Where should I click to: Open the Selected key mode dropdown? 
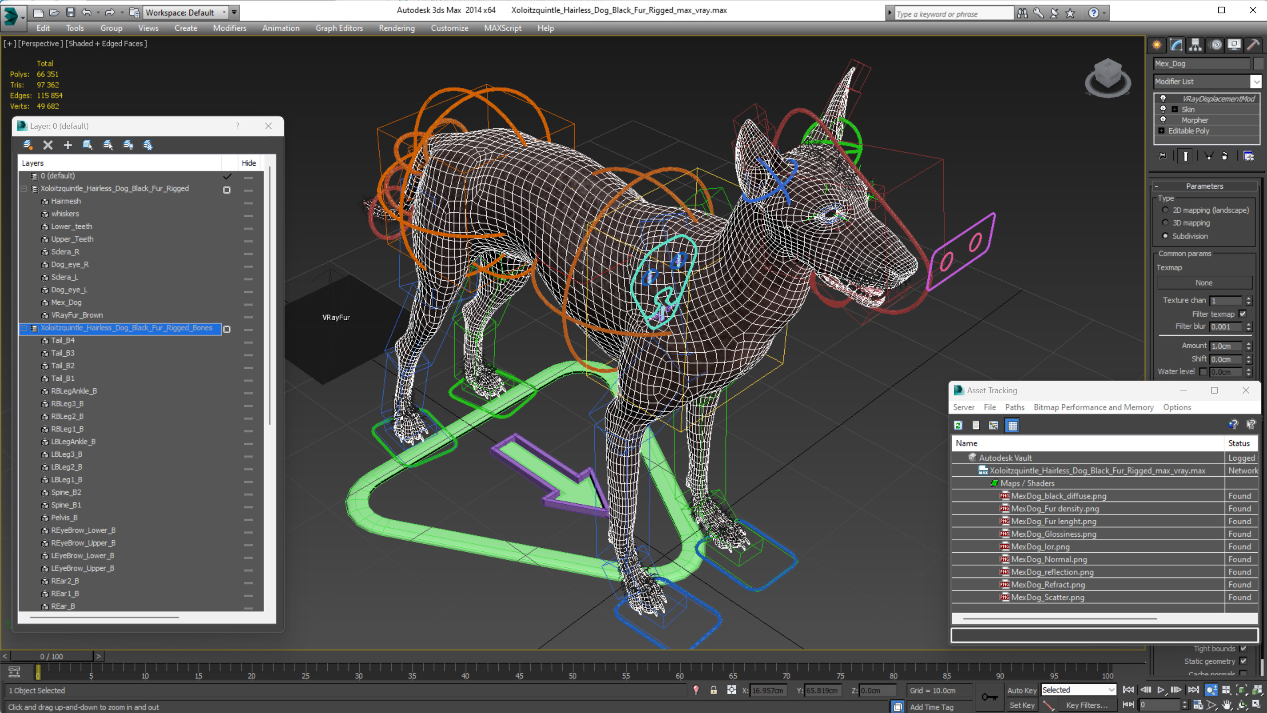tap(1079, 690)
